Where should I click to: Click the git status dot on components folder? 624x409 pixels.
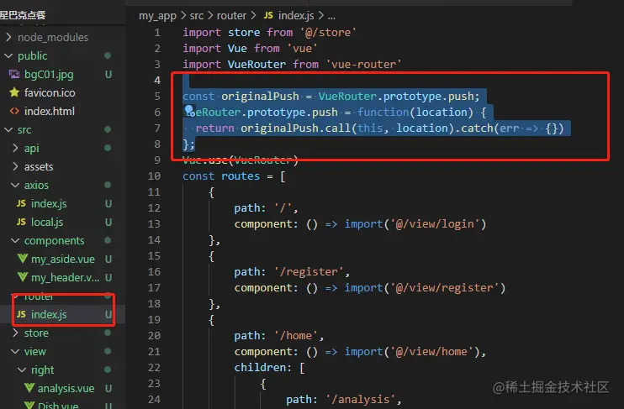pyautogui.click(x=108, y=240)
